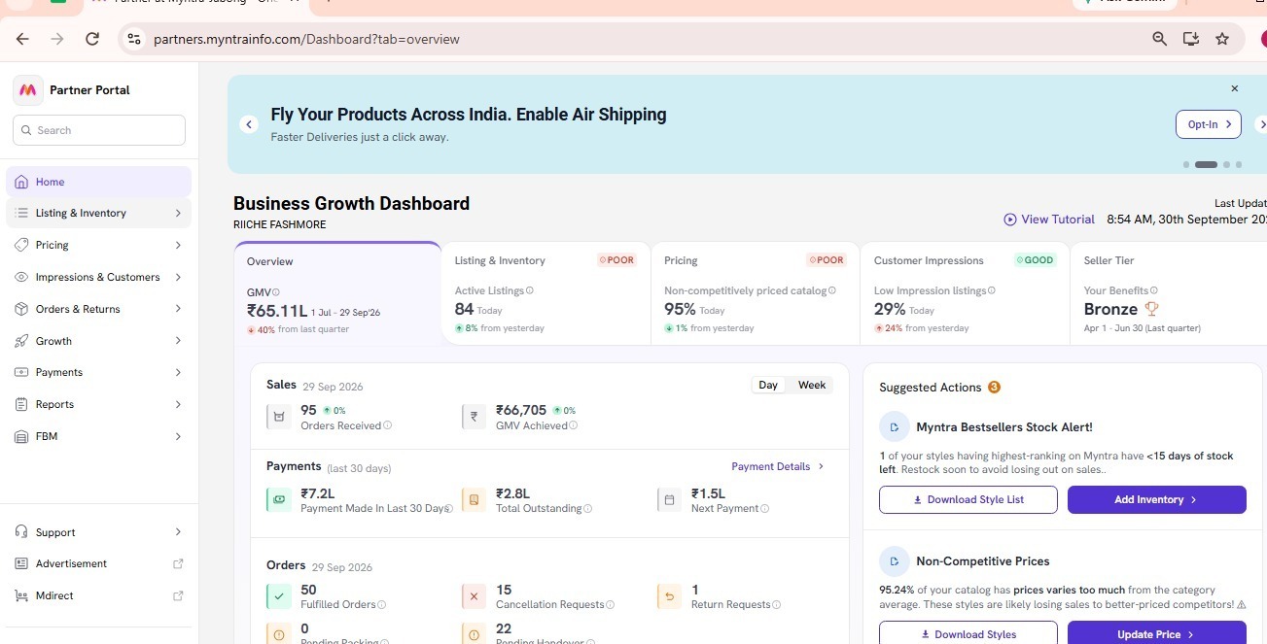Expand the Pricing submenu chevron
This screenshot has height=644, width=1267.
pyautogui.click(x=178, y=245)
